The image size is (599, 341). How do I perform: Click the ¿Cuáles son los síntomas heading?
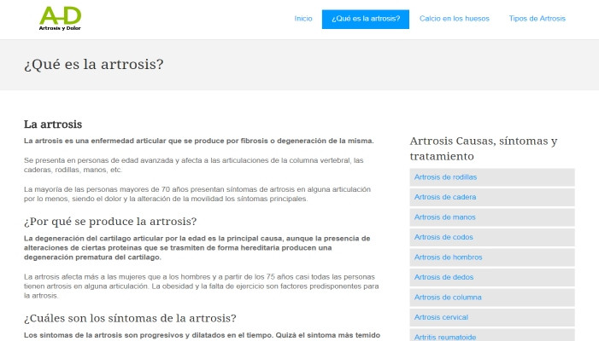[130, 319]
